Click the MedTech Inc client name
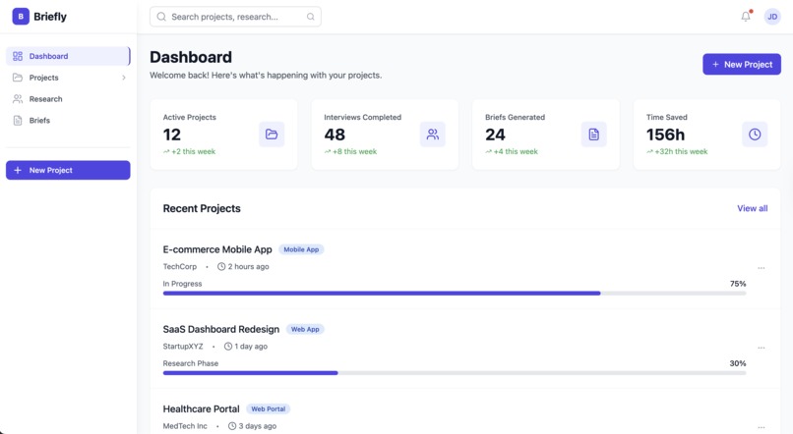Screen dimensions: 793x434 [x=185, y=426]
